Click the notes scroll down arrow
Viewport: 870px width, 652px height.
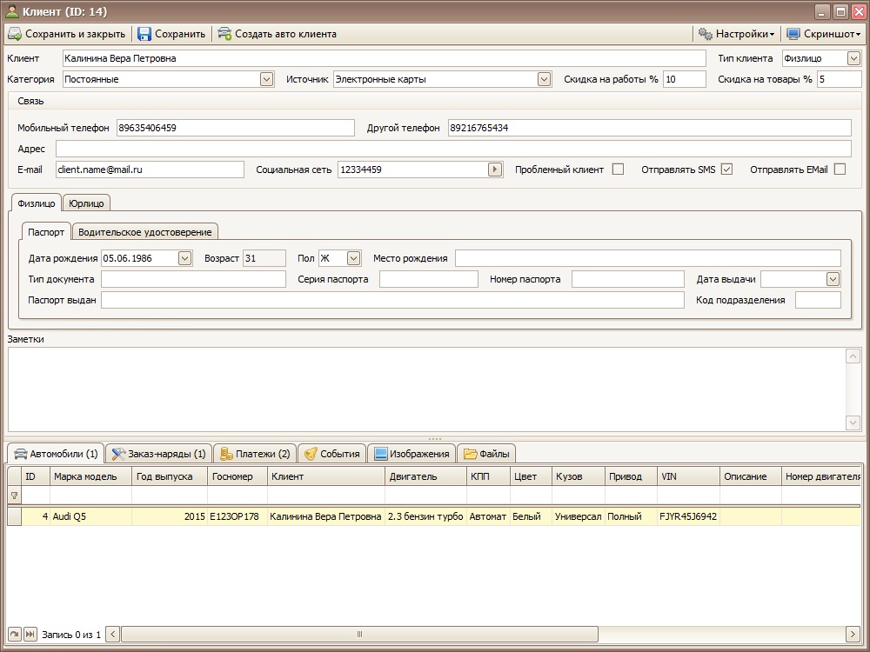(x=853, y=422)
